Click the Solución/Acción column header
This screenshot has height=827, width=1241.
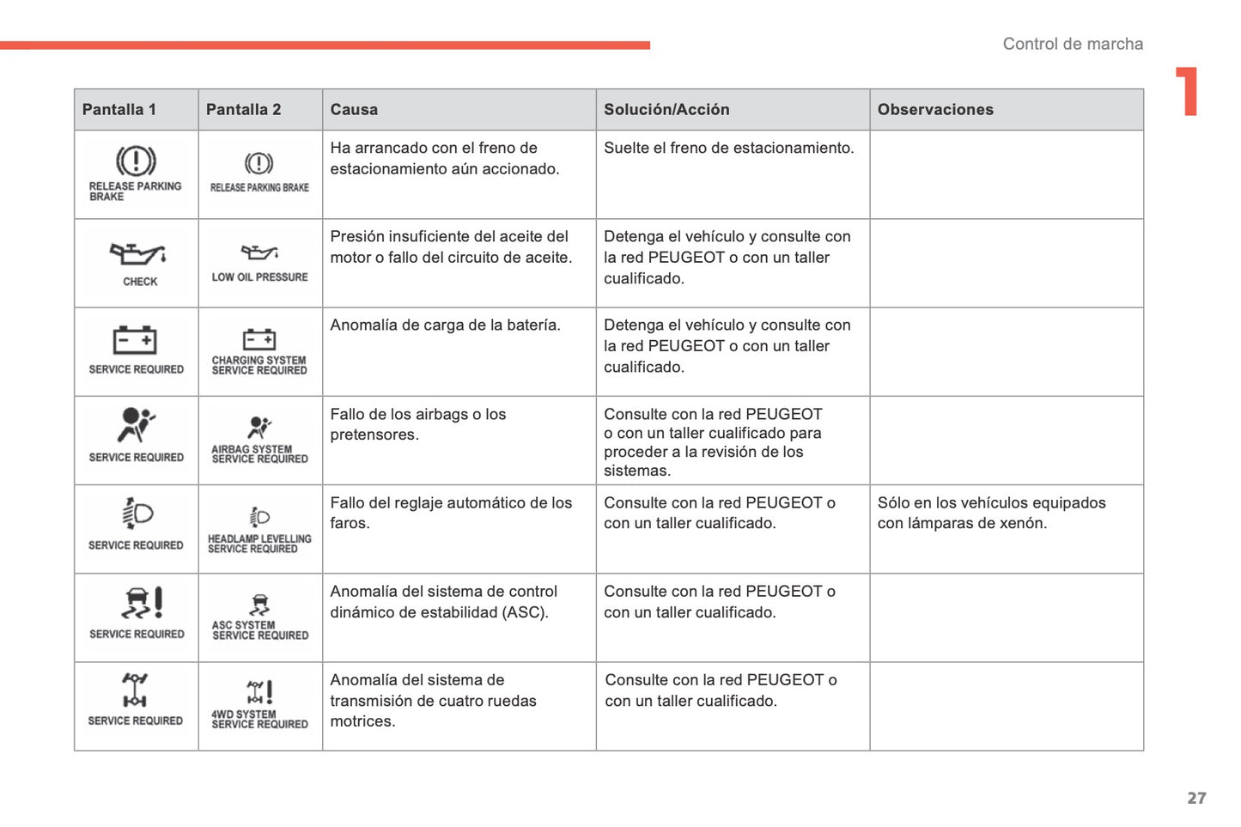(x=666, y=110)
